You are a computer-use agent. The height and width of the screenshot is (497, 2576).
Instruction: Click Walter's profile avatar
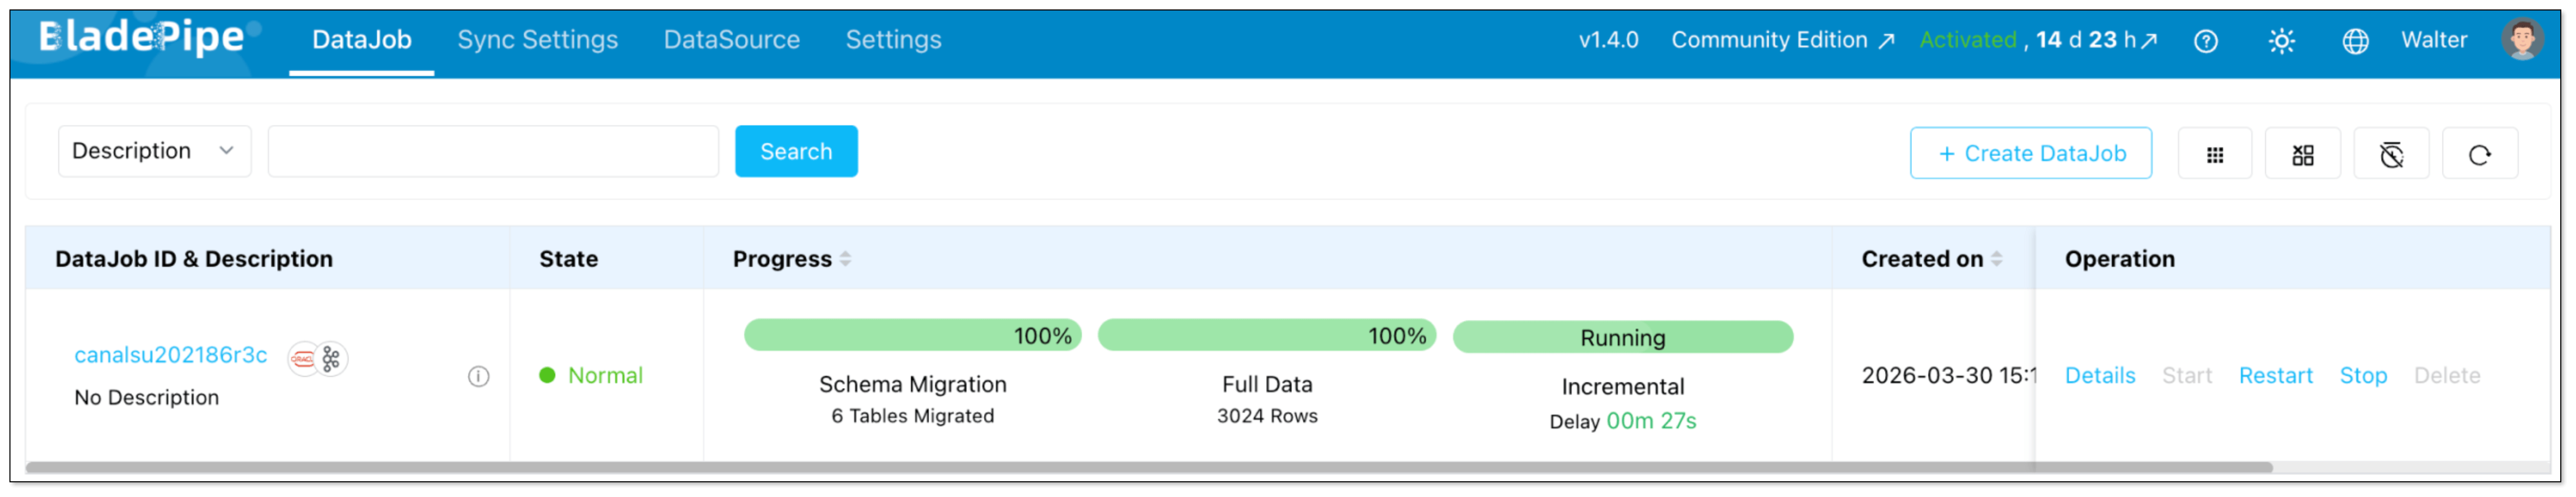click(x=2521, y=40)
